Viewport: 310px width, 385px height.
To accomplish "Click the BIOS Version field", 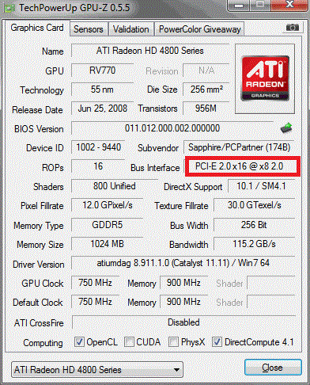I will (172, 128).
